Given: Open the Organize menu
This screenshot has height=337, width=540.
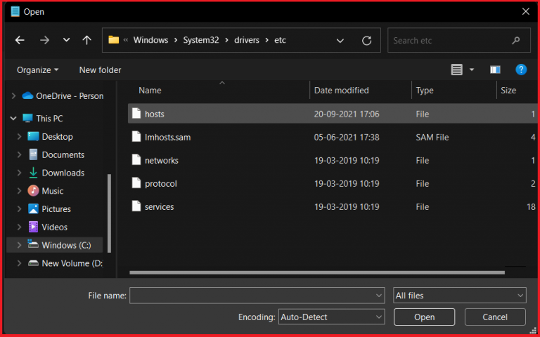Looking at the screenshot, I should [x=37, y=70].
